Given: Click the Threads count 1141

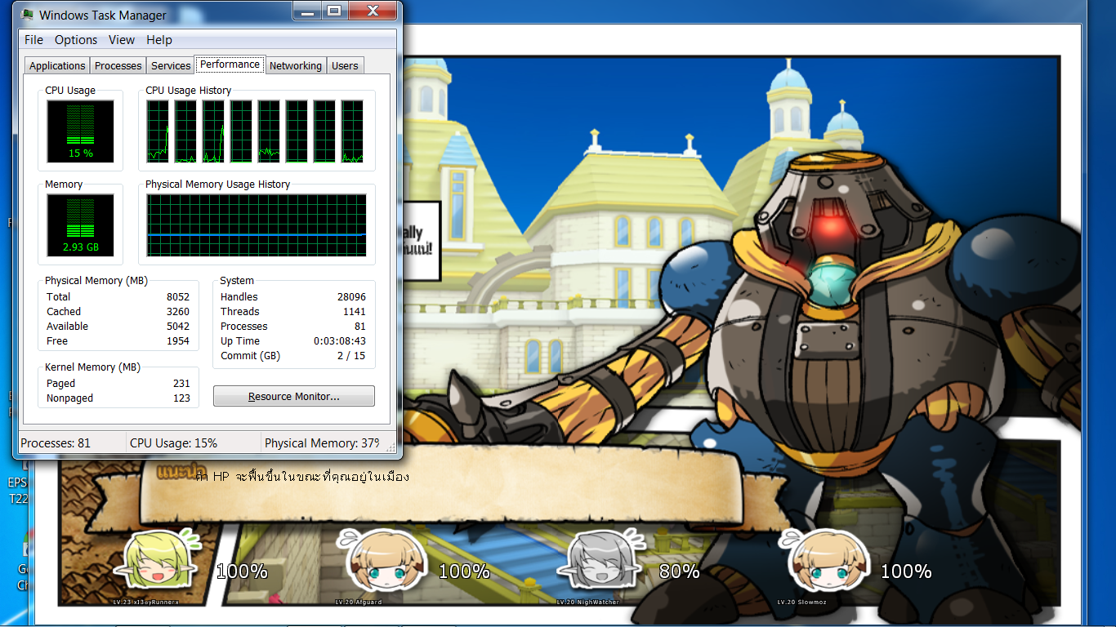Looking at the screenshot, I should [355, 312].
